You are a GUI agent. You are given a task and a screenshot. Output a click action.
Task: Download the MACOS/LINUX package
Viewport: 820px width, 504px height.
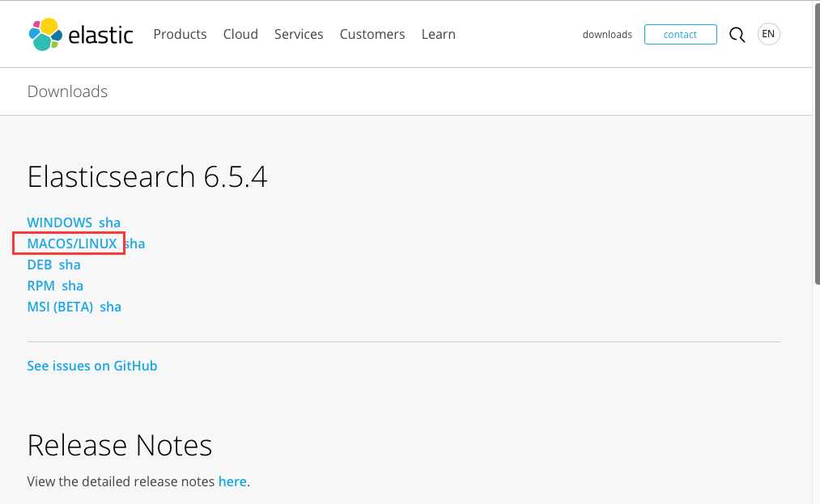[72, 244]
